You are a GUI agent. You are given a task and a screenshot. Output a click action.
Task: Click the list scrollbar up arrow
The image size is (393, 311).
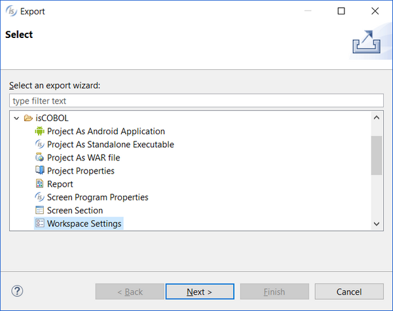[377, 117]
